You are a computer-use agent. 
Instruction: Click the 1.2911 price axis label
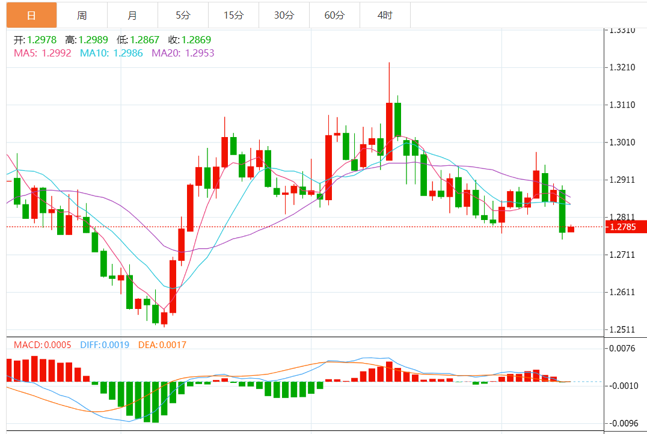622,180
